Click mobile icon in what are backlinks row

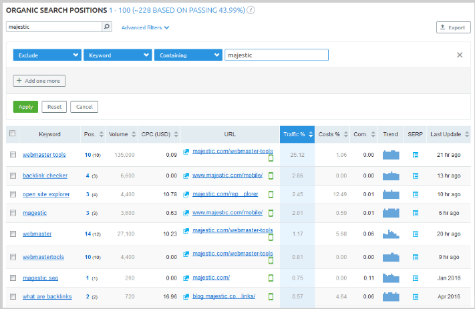pyautogui.click(x=271, y=296)
